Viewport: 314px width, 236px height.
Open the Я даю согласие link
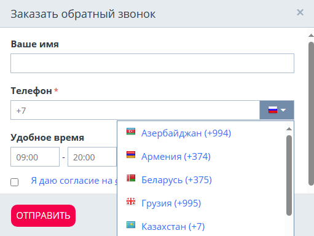coord(74,181)
